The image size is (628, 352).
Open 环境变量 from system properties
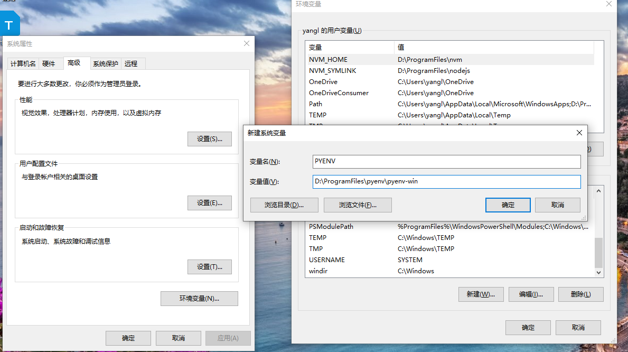coord(199,299)
